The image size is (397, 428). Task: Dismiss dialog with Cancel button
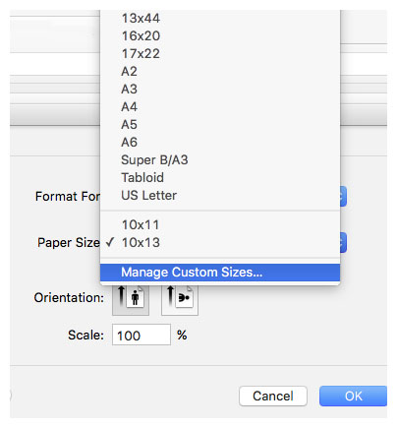tap(273, 396)
